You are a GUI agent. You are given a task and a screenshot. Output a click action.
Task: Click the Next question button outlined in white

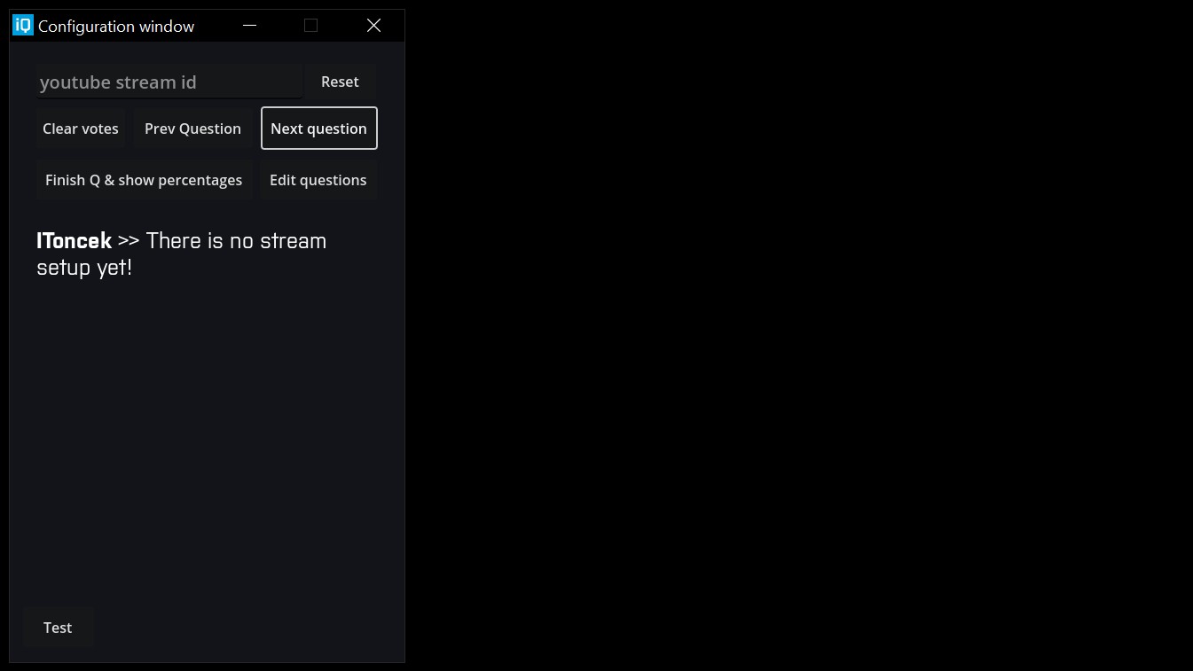point(318,128)
